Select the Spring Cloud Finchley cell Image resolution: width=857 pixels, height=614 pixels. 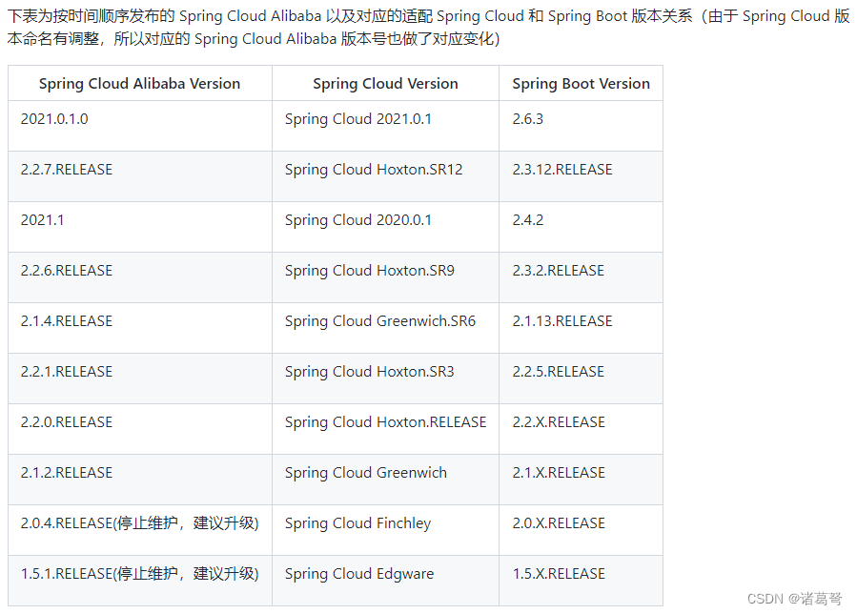coord(385,530)
